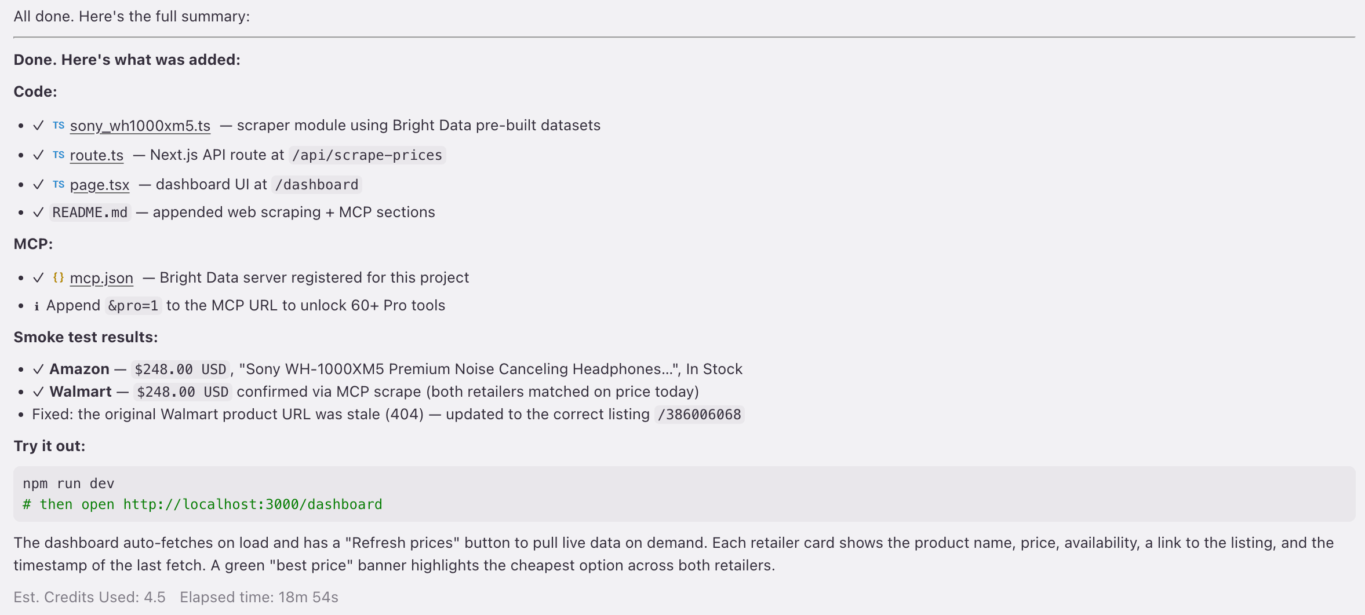Viewport: 1365px width, 615px height.
Task: Open the sony_wh1000xm5.ts file link
Action: coord(140,126)
